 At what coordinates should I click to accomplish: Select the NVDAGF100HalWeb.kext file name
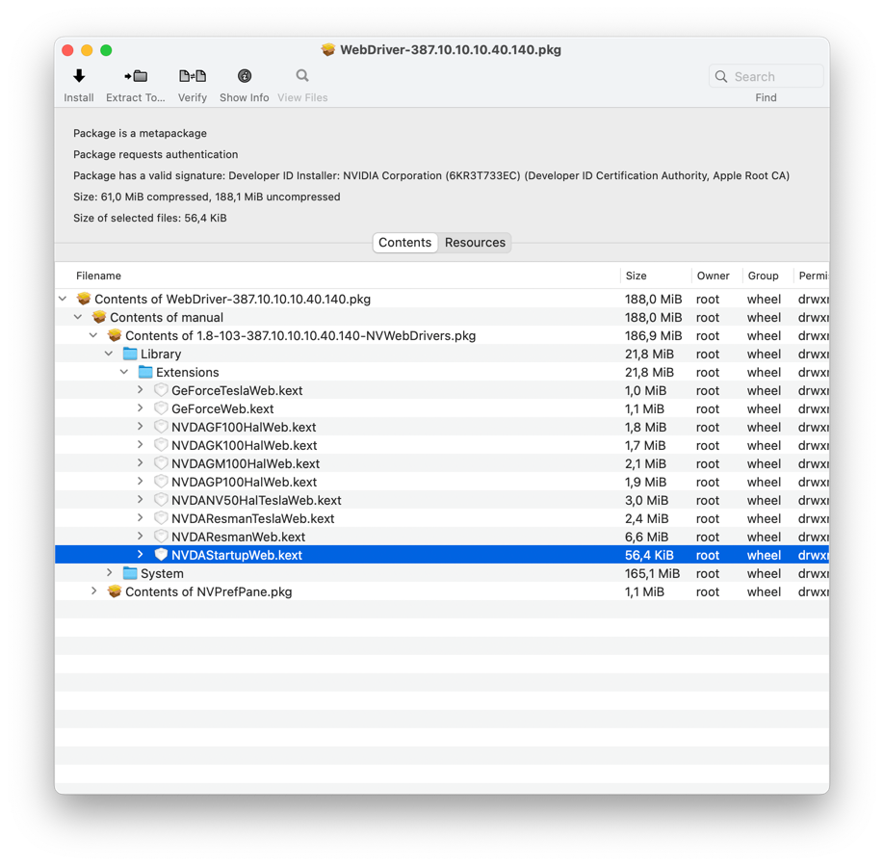(x=244, y=427)
